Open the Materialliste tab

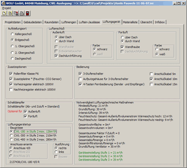130,22
